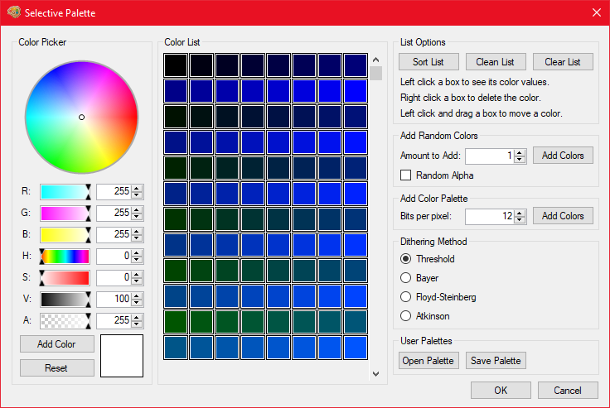Screen dimensions: 610x408
Task: Click Add Colors next to Bits per pixel
Action: point(563,216)
